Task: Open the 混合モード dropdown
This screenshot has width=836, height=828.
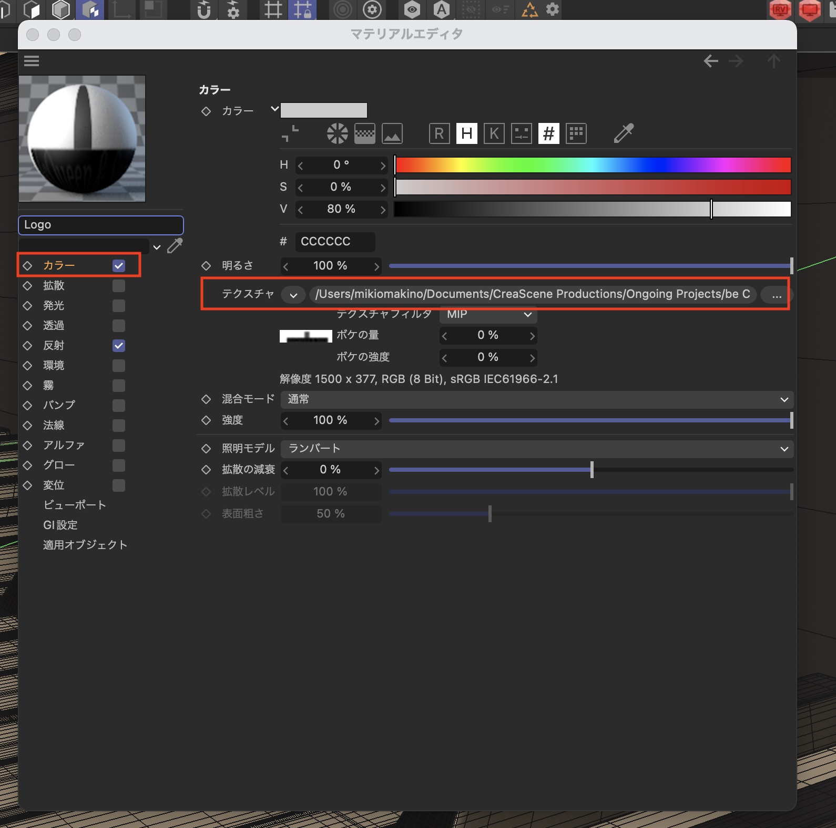Action: (536, 399)
